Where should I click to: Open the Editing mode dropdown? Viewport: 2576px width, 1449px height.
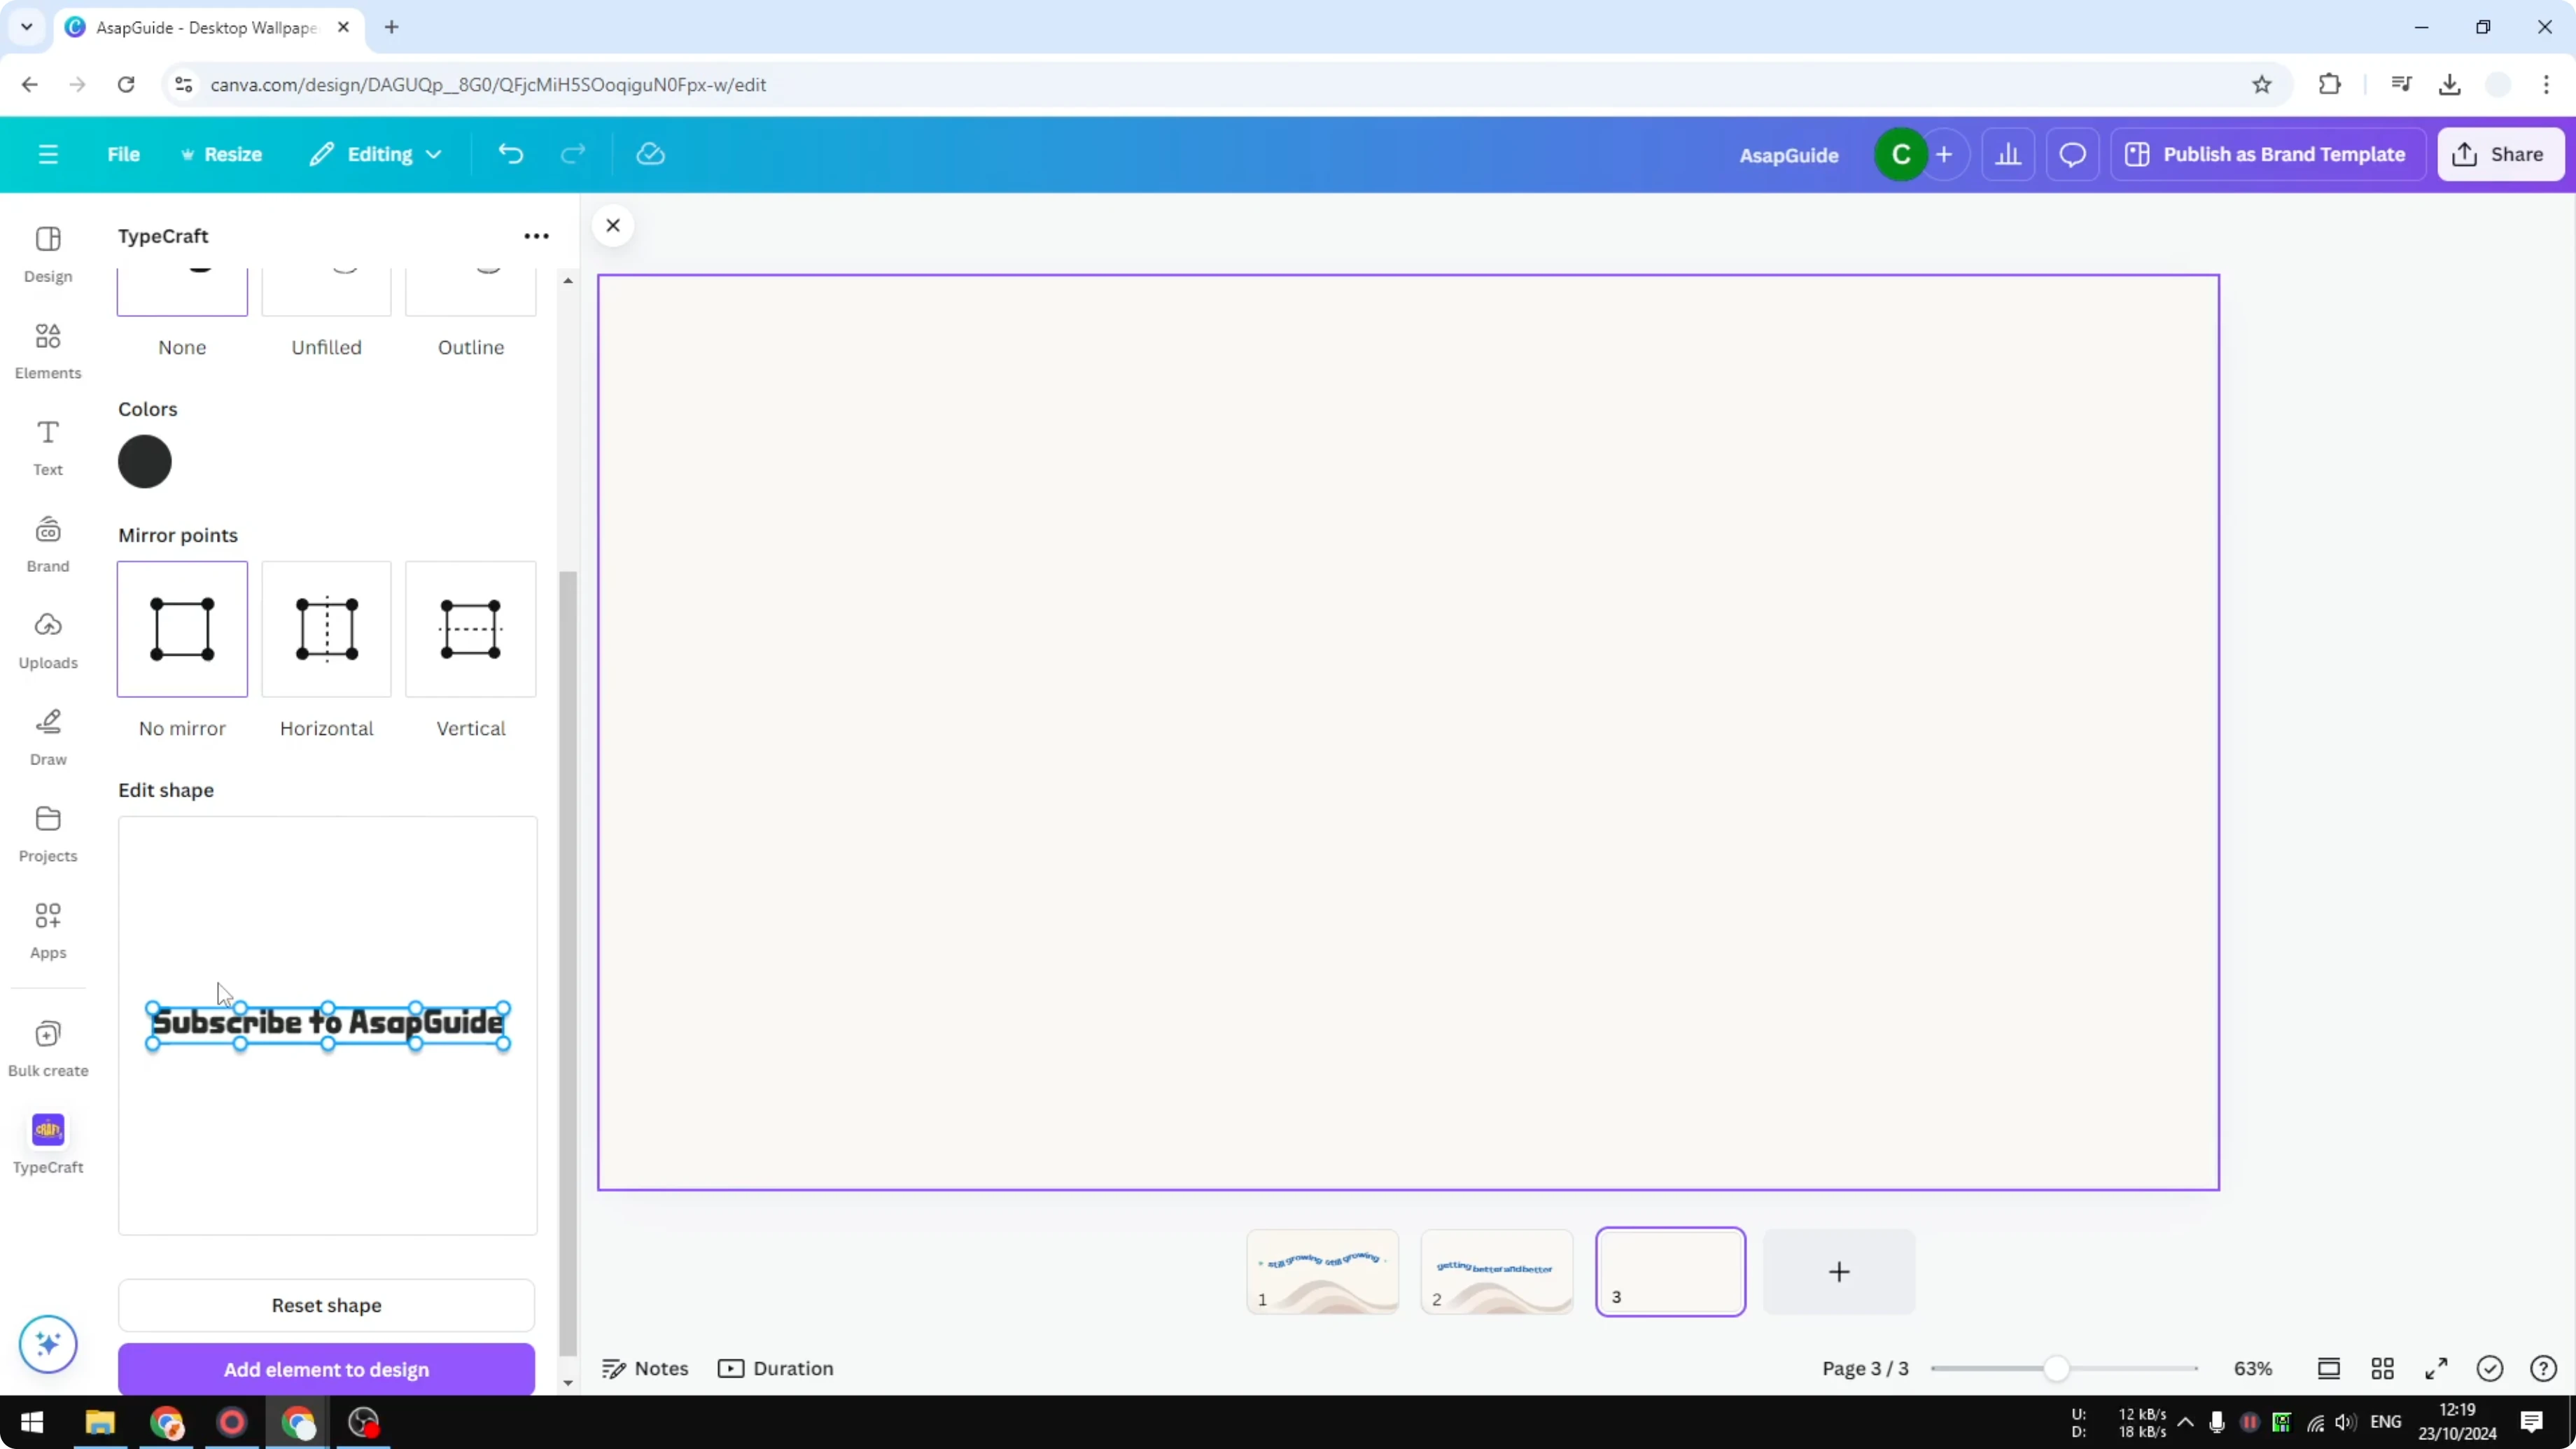pyautogui.click(x=376, y=154)
